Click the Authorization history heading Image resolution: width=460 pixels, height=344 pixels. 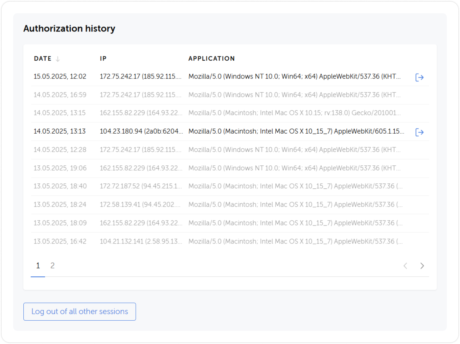pyautogui.click(x=69, y=29)
